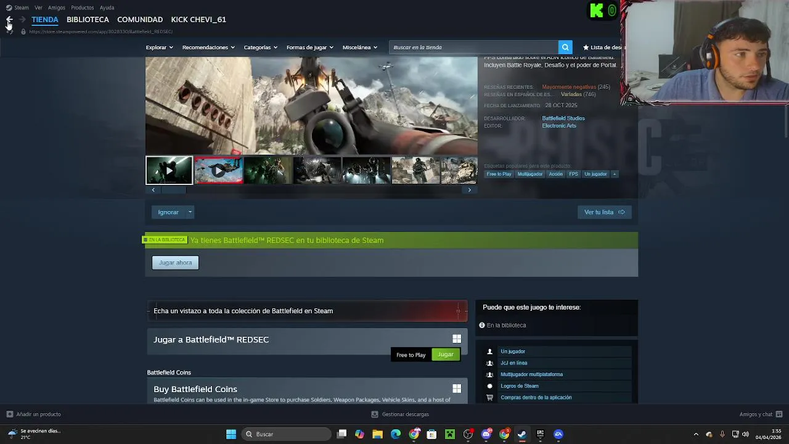Click Logros de Steam feature link
This screenshot has height=444, width=789.
pyautogui.click(x=519, y=386)
